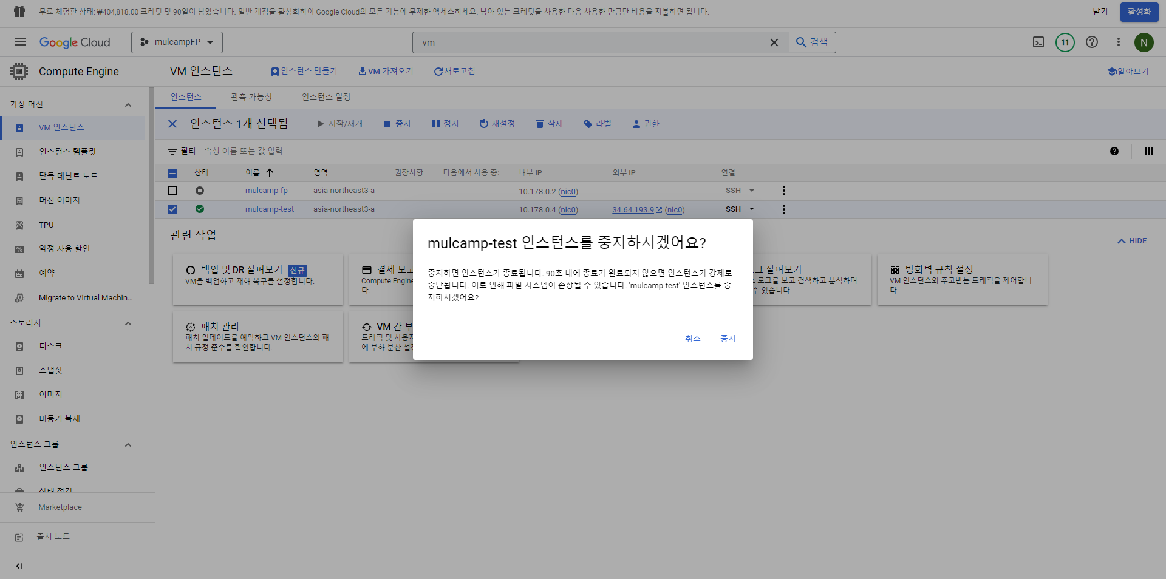
Task: Click the Compute Engine chip icon
Action: (19, 72)
